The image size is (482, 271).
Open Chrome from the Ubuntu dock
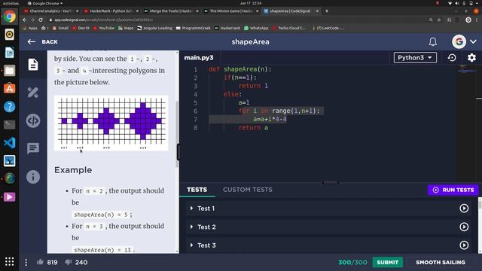pyautogui.click(x=10, y=17)
